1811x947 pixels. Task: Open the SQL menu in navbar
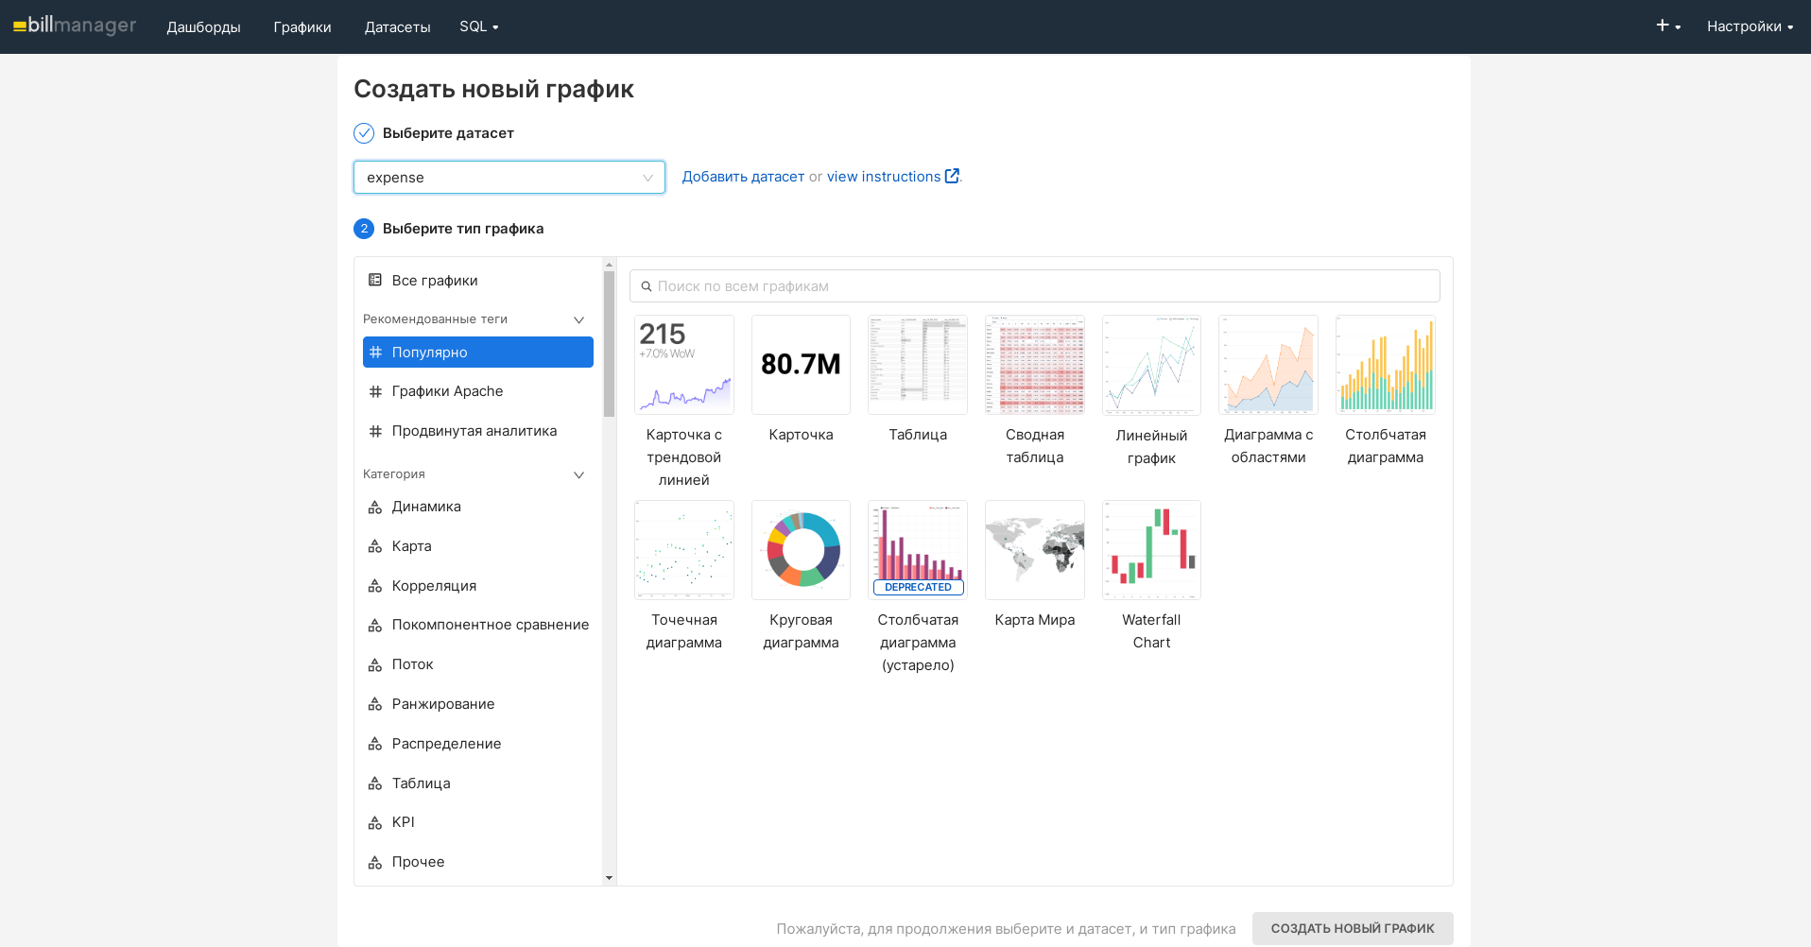pos(478,26)
